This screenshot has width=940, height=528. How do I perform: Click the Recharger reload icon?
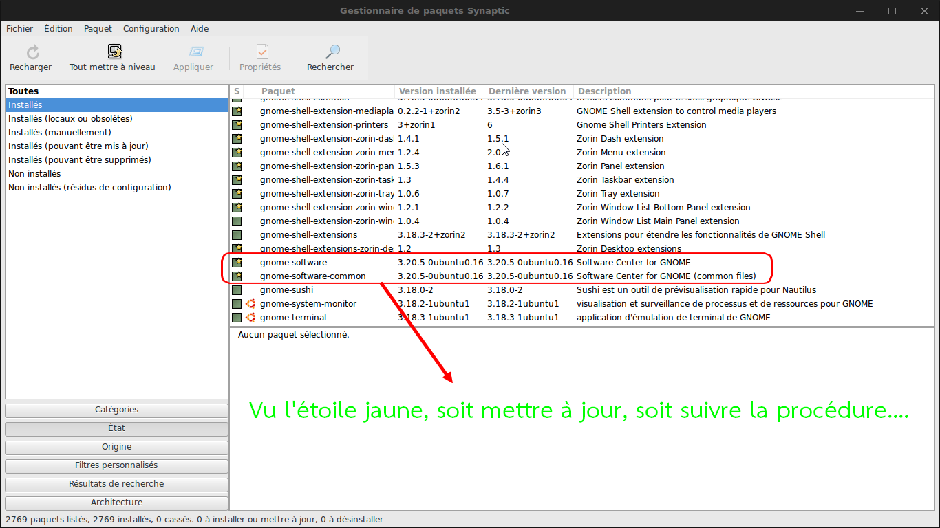32,52
